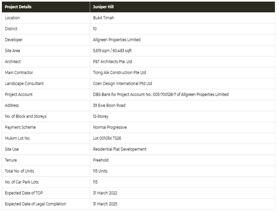Viewport: 279px width, 212px height.
Task: Click the DBS Bank project account text
Action: tap(161, 94)
